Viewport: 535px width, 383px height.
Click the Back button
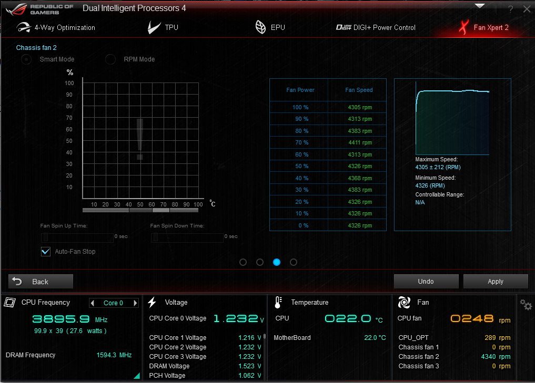pos(41,282)
